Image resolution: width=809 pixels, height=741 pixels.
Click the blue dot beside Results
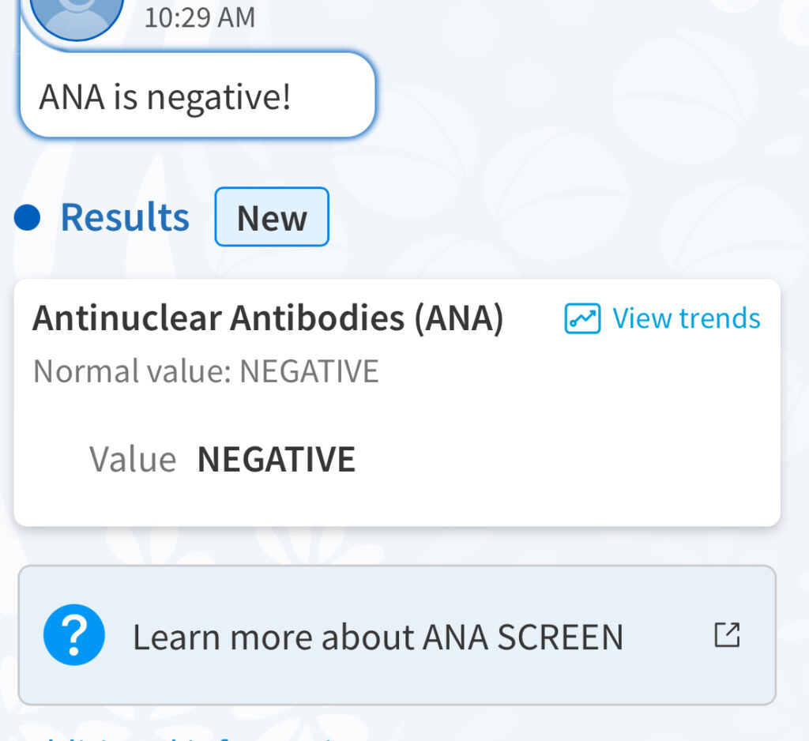point(27,217)
